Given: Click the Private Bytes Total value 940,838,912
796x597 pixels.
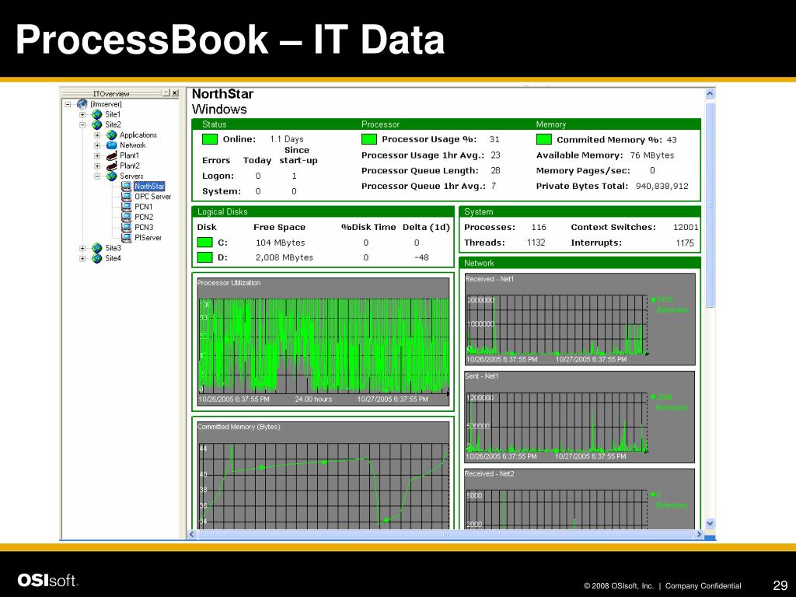Looking at the screenshot, I should 662,186.
